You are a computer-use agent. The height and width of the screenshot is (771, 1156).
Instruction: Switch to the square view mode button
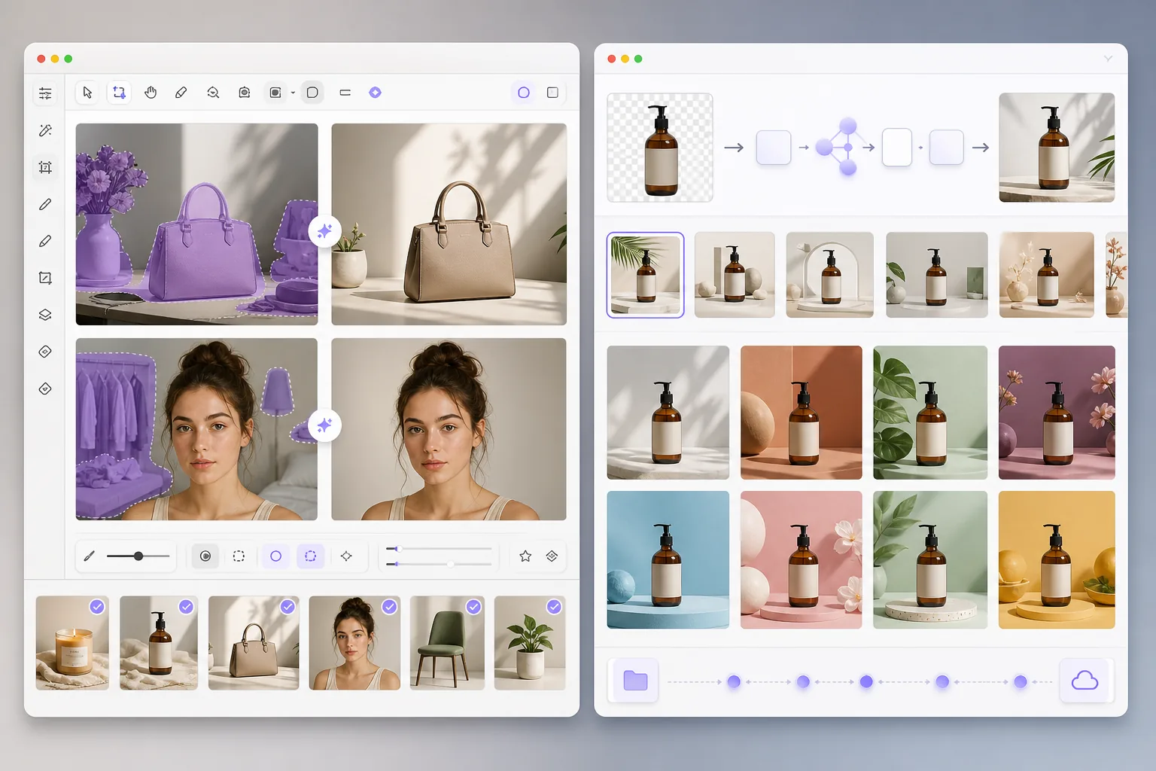click(552, 93)
